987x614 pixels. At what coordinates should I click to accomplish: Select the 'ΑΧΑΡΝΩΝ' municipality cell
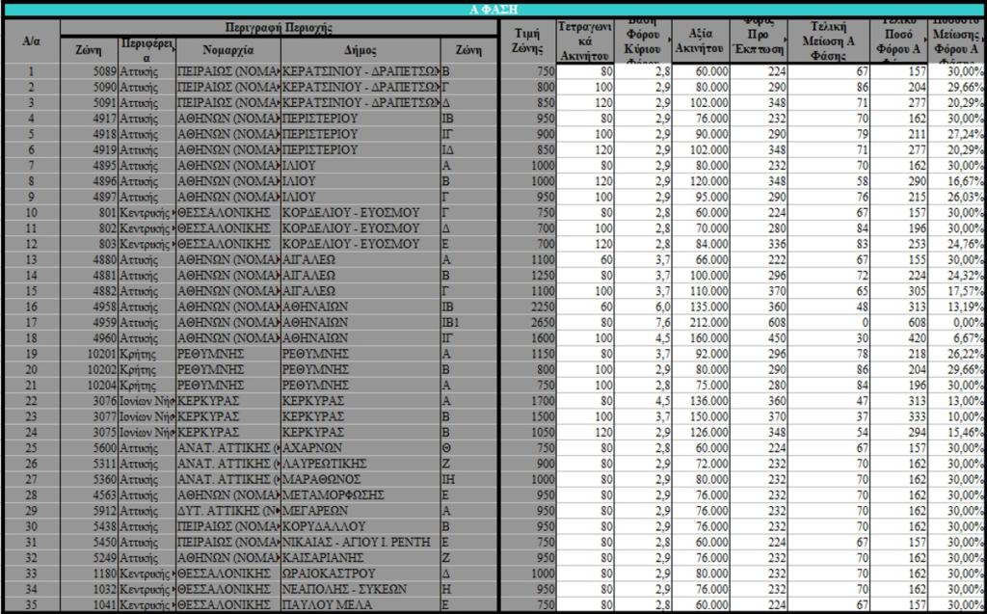(x=360, y=447)
